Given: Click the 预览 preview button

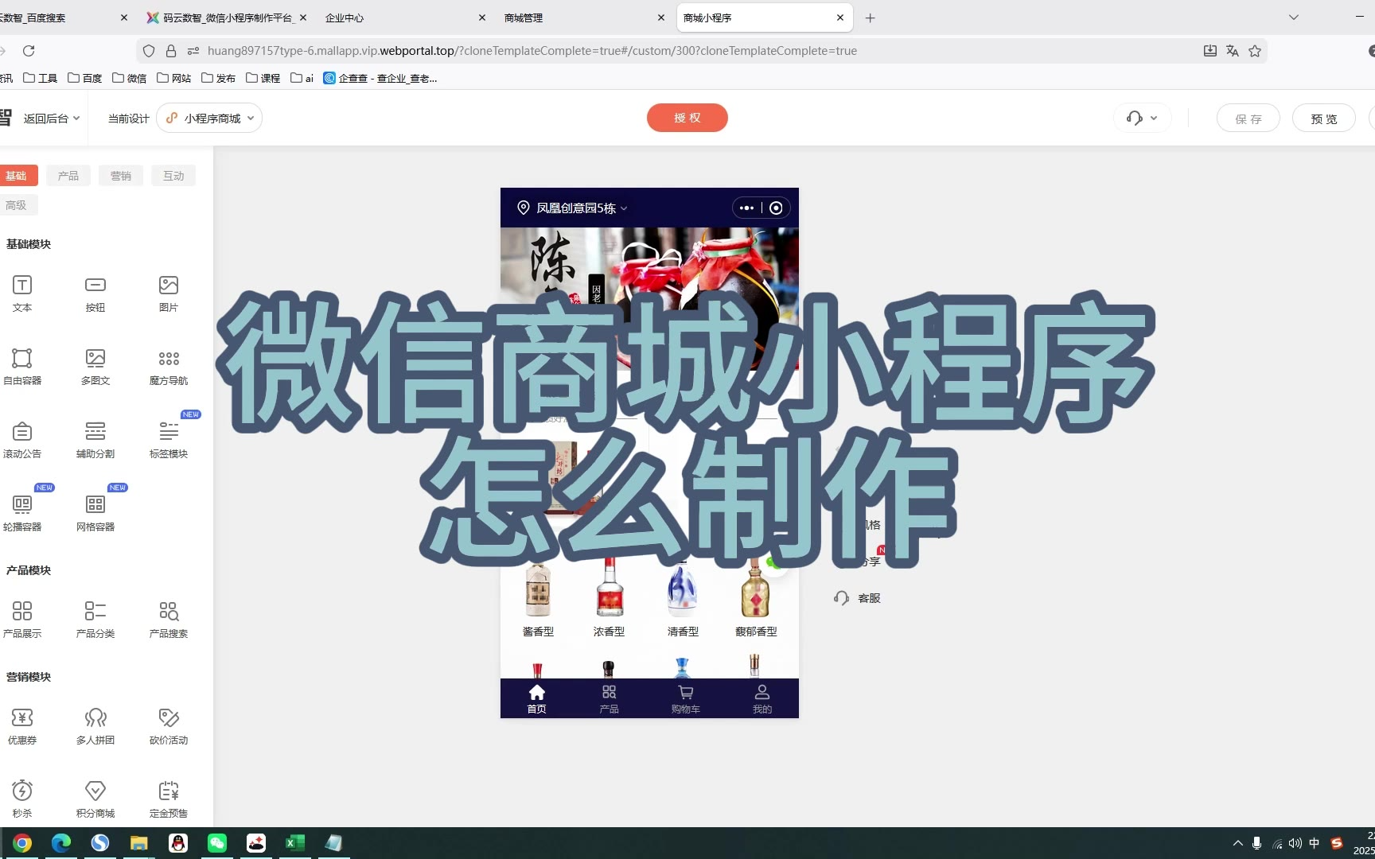Looking at the screenshot, I should click(1324, 119).
